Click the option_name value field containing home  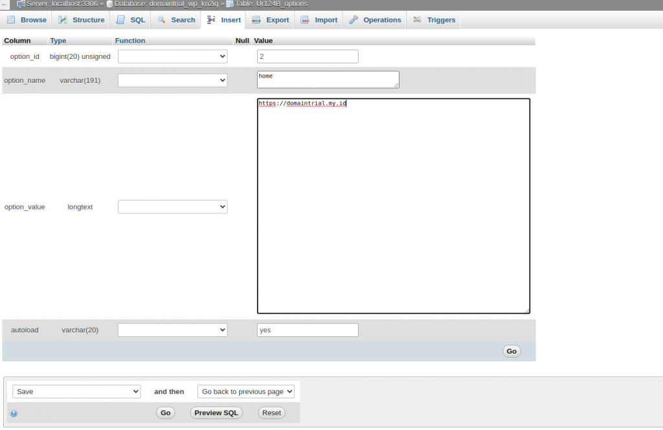(x=328, y=80)
